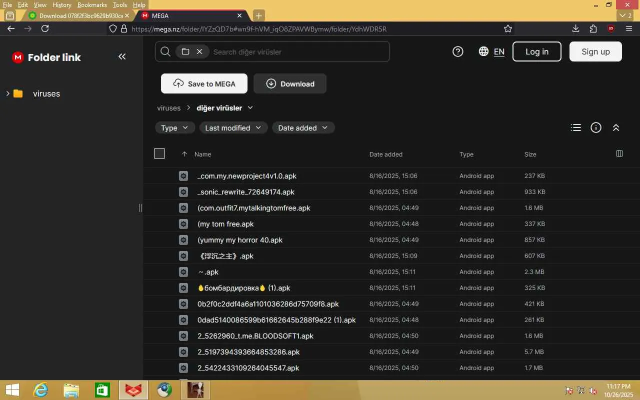
Task: Select (yummy my horror 40.apk file name
Action: pyautogui.click(x=240, y=240)
